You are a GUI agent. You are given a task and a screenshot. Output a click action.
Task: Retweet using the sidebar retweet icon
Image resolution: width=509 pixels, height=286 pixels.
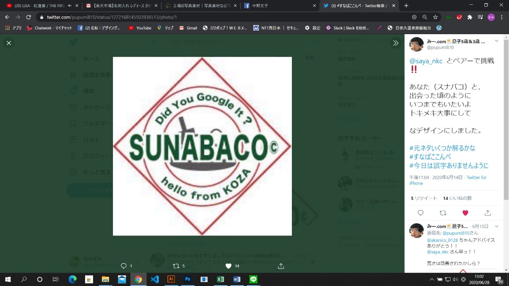click(443, 213)
